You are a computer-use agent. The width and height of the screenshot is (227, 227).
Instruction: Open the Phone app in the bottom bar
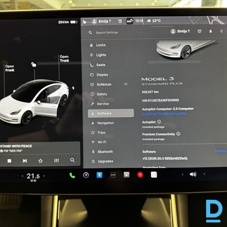[72, 175]
